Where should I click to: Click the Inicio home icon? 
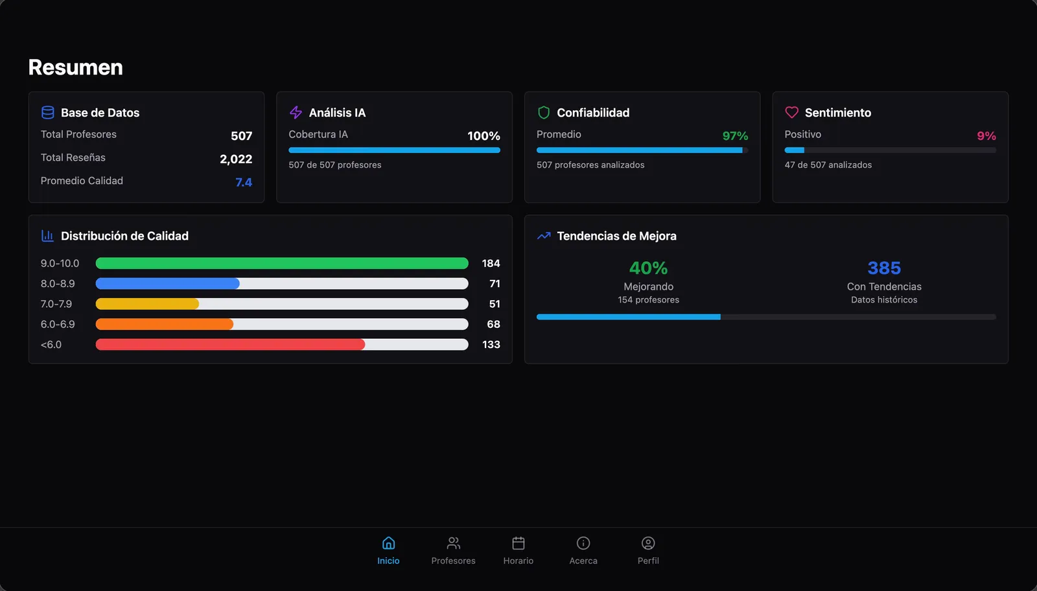pyautogui.click(x=388, y=543)
